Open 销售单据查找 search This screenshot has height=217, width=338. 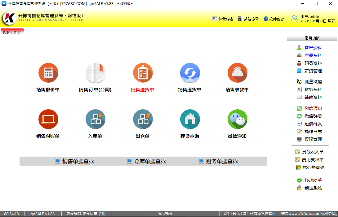[78, 161]
